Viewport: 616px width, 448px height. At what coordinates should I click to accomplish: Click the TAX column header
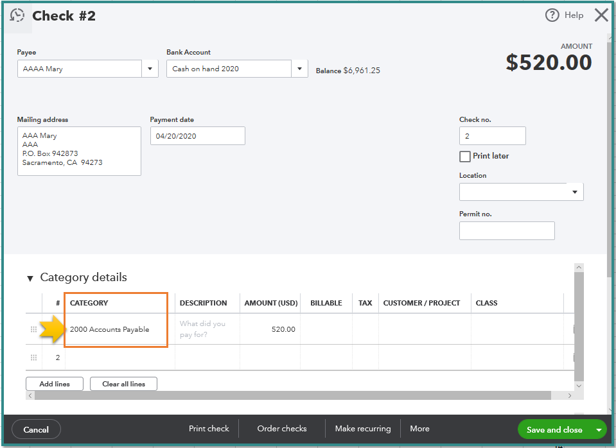click(x=365, y=303)
